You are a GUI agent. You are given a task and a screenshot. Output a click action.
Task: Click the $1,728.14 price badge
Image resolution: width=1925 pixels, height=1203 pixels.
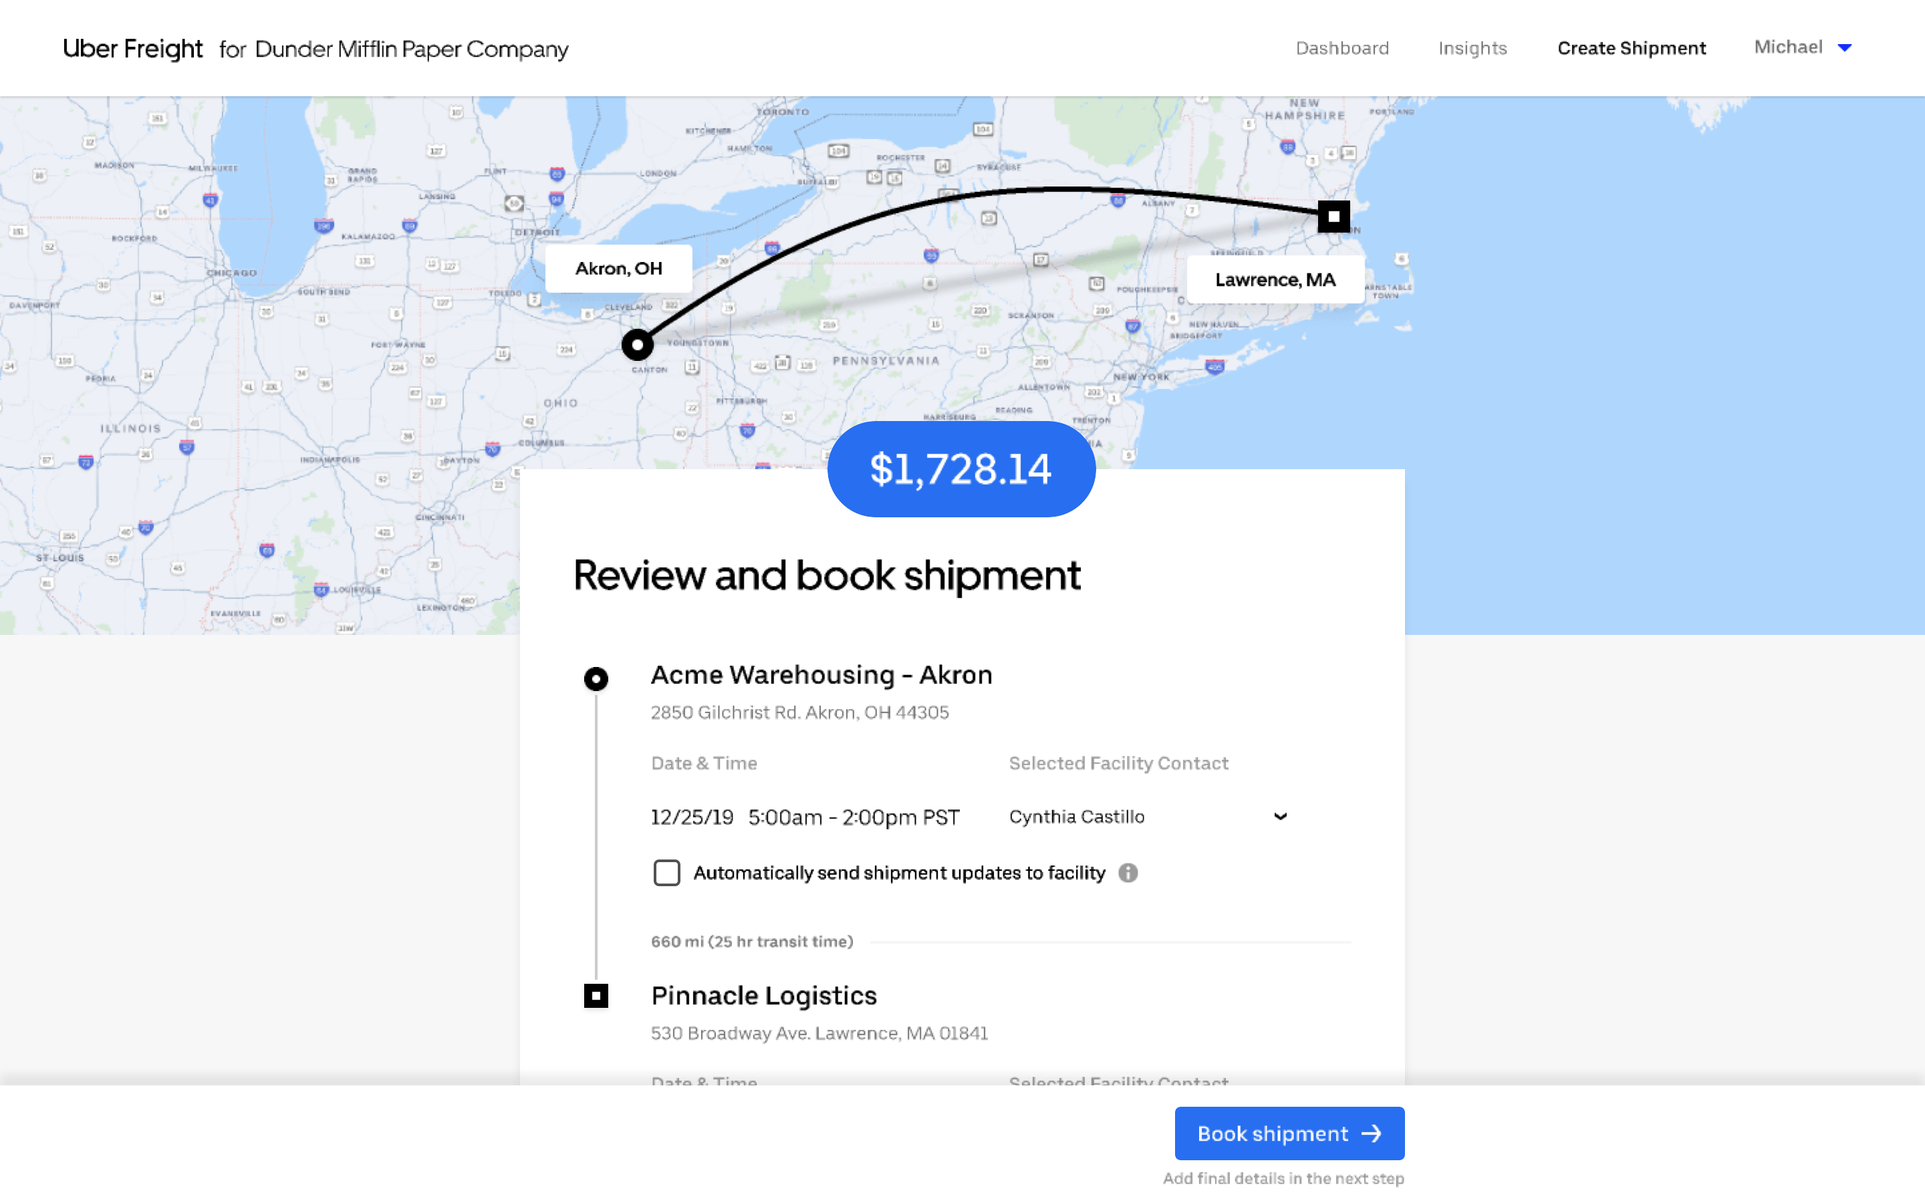(x=961, y=469)
